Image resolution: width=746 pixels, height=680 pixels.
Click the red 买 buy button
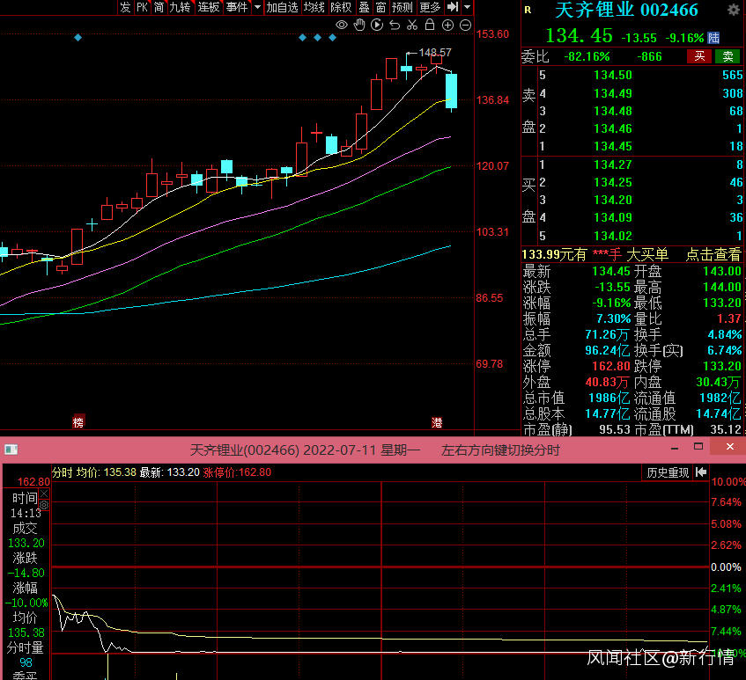pos(699,56)
